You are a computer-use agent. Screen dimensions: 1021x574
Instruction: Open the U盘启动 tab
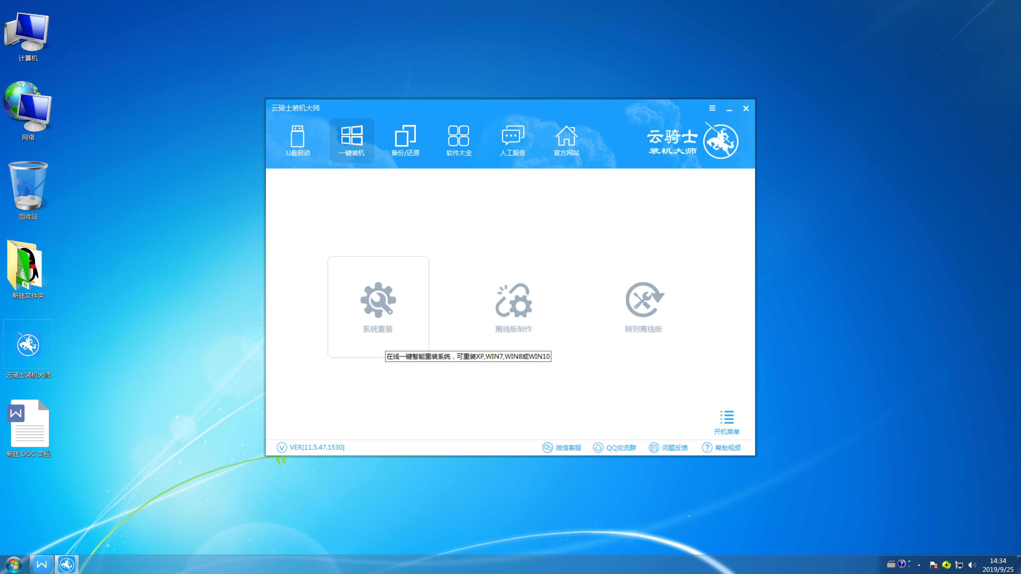click(298, 141)
